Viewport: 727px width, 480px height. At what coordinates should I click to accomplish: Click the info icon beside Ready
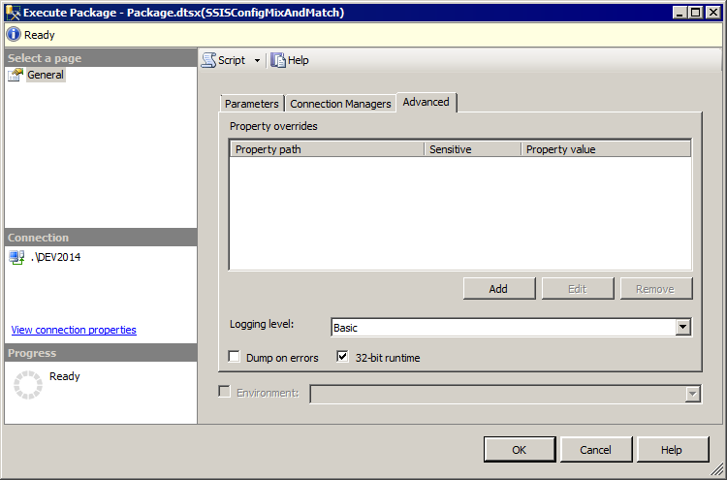[x=14, y=34]
